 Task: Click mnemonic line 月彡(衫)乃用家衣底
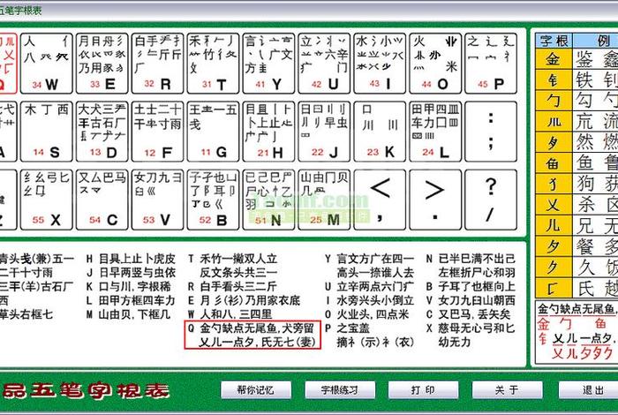pos(250,301)
